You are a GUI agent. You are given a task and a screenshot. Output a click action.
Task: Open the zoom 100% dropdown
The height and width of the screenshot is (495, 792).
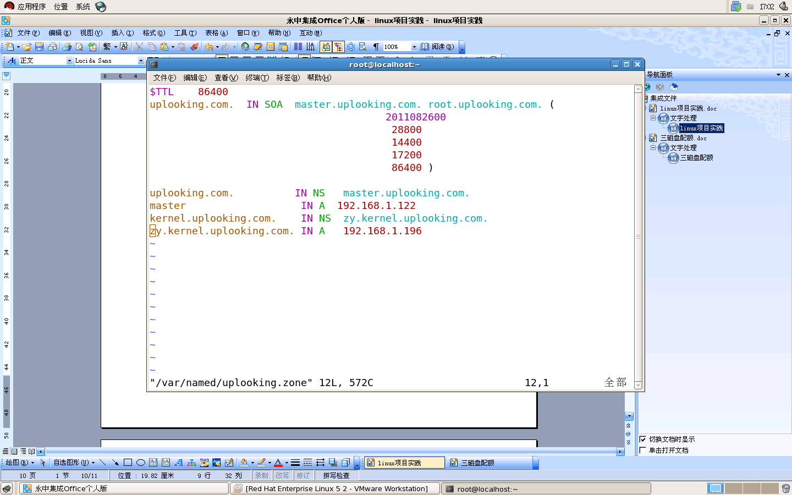(414, 47)
